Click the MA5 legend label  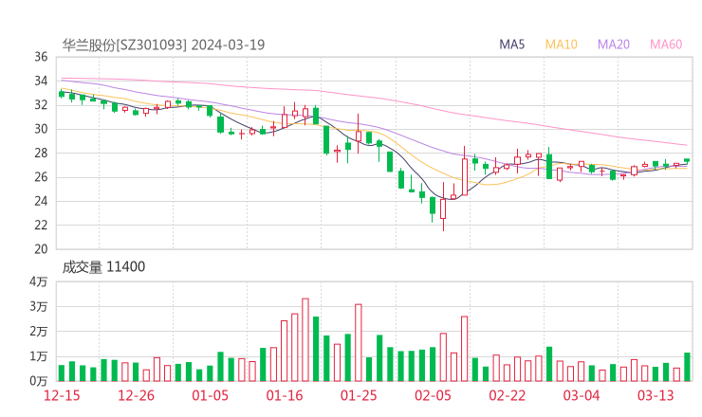[x=511, y=45]
